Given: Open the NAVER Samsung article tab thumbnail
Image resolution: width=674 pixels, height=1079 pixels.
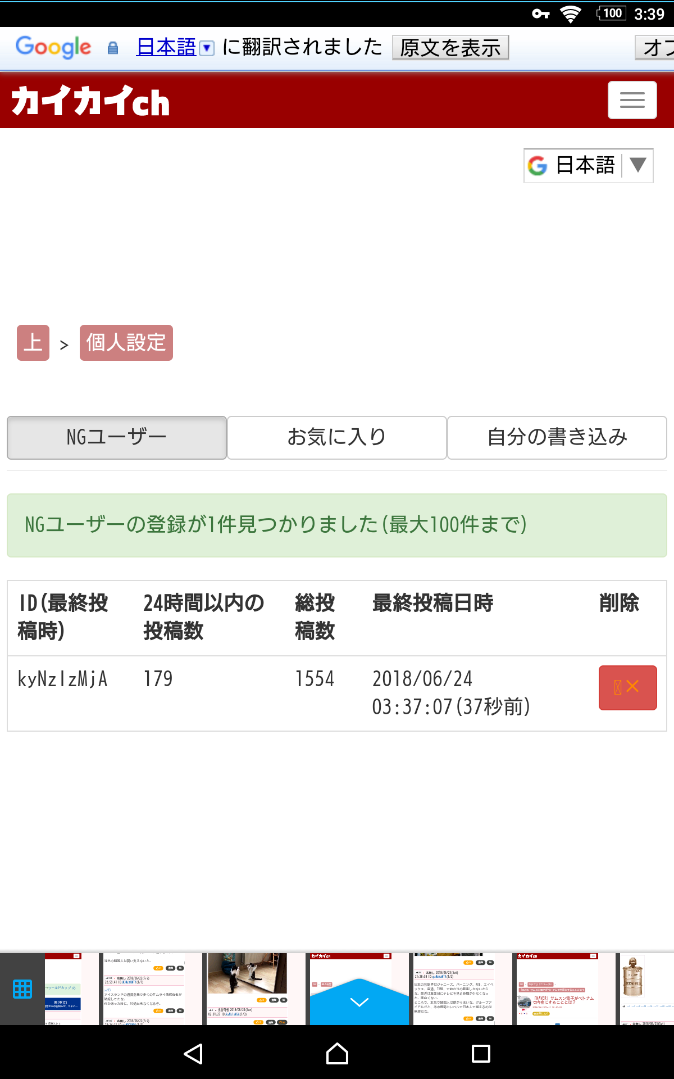Looking at the screenshot, I should tap(557, 989).
